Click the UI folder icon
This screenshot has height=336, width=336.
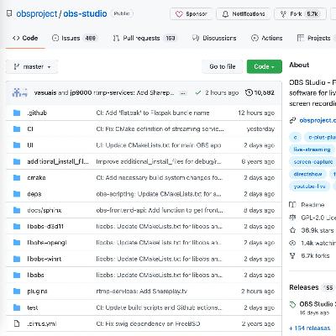pos(17,145)
